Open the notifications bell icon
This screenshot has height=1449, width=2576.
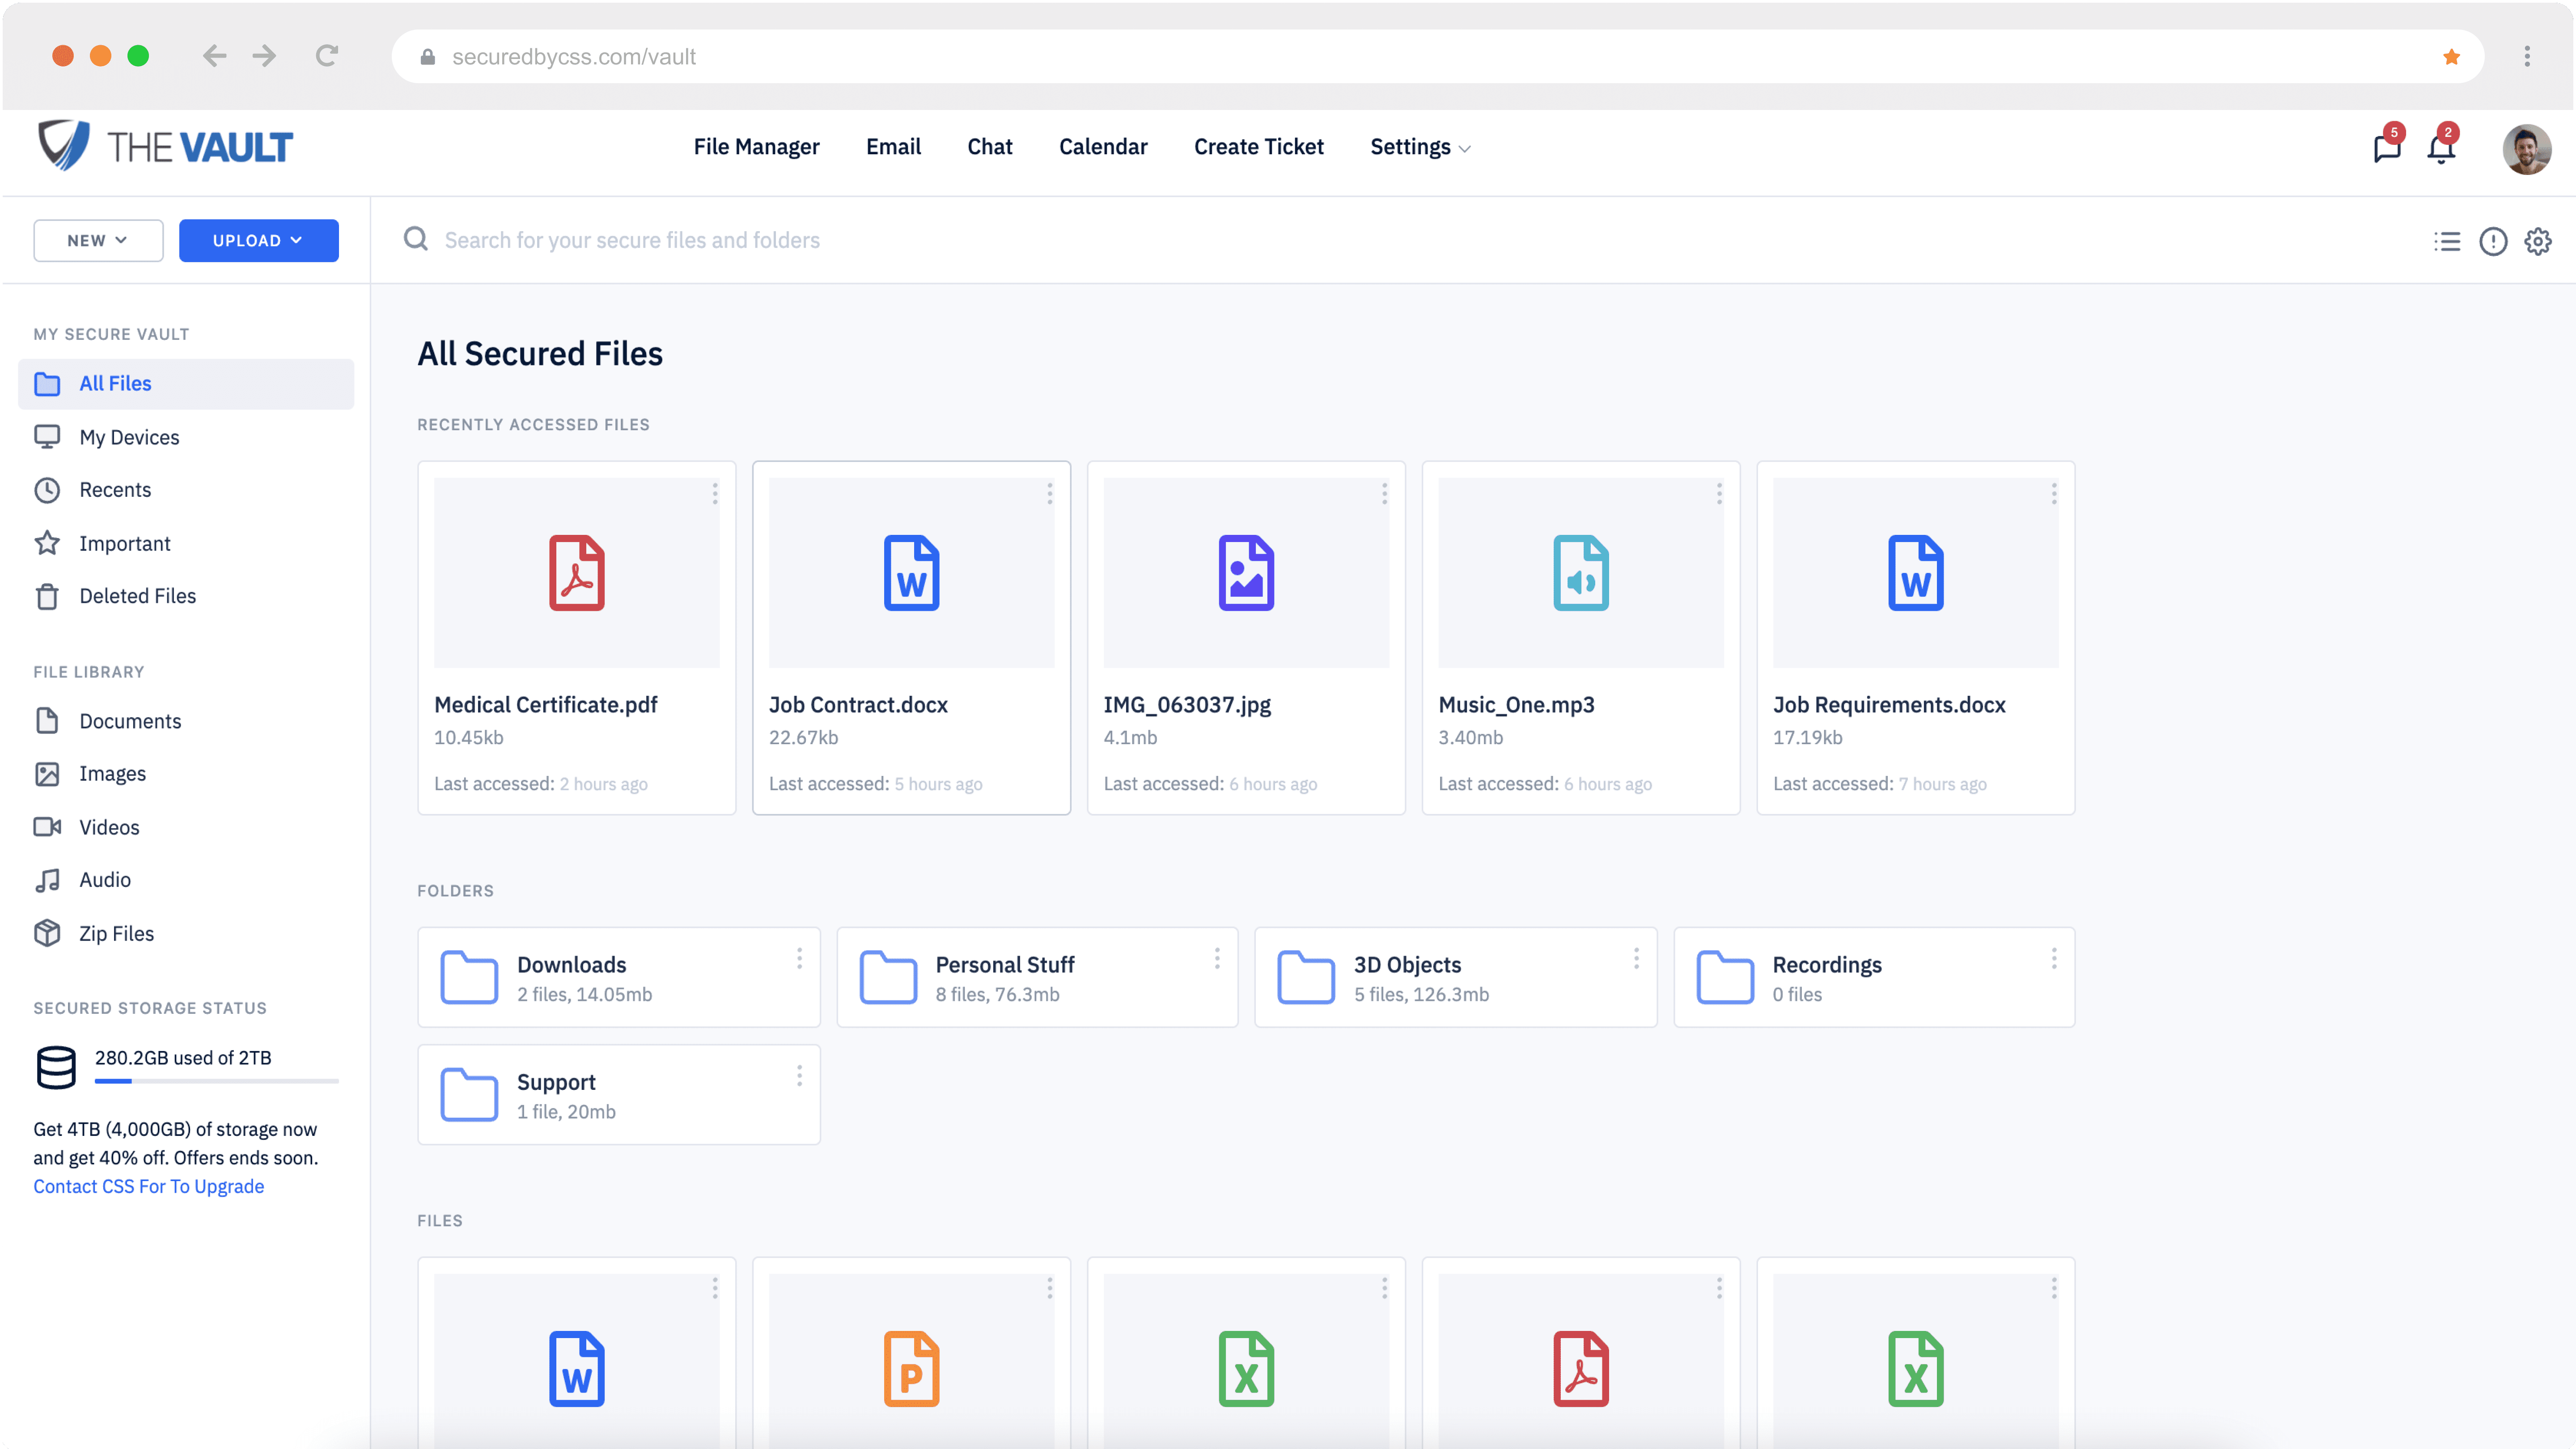pos(2441,148)
